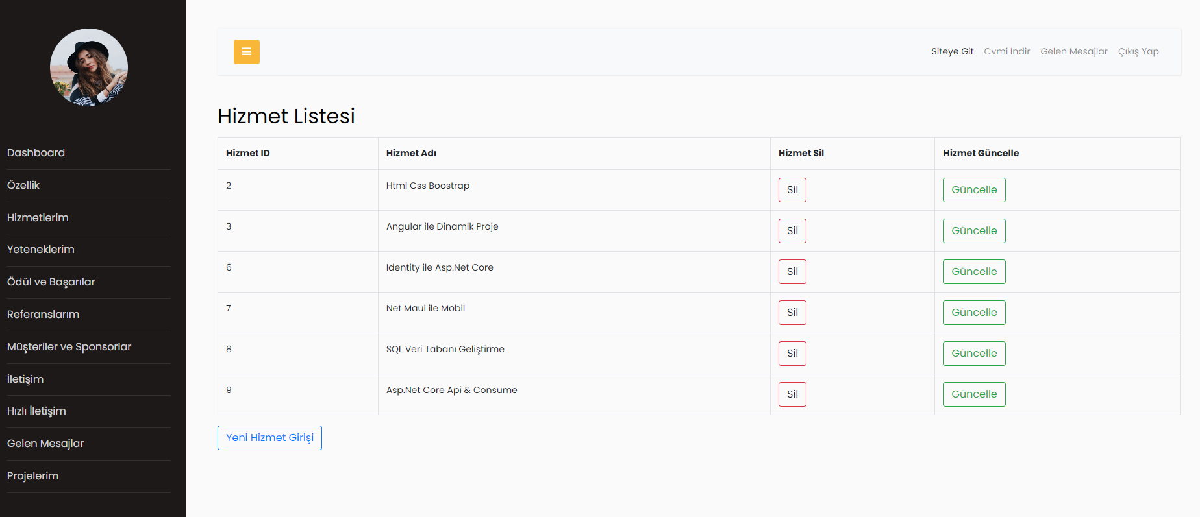Open Dashboard in the sidebar
Screen dimensions: 1200x517
[36, 153]
